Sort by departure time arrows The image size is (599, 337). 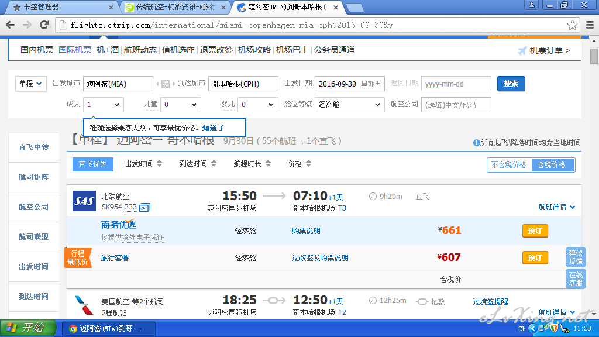(x=159, y=164)
